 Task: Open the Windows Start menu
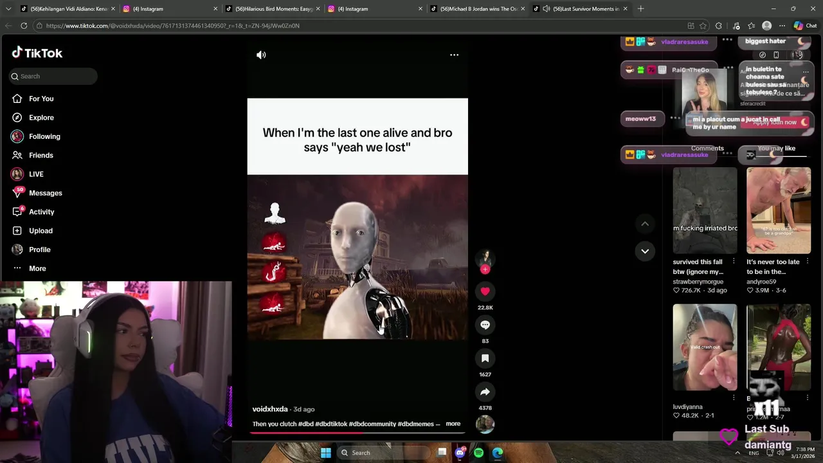click(326, 453)
